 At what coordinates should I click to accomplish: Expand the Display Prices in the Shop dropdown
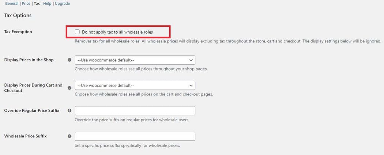[x=135, y=60]
